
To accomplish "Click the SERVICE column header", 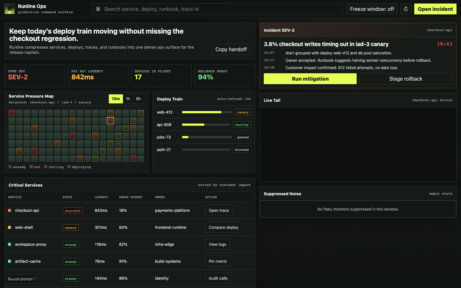I will tap(15, 197).
